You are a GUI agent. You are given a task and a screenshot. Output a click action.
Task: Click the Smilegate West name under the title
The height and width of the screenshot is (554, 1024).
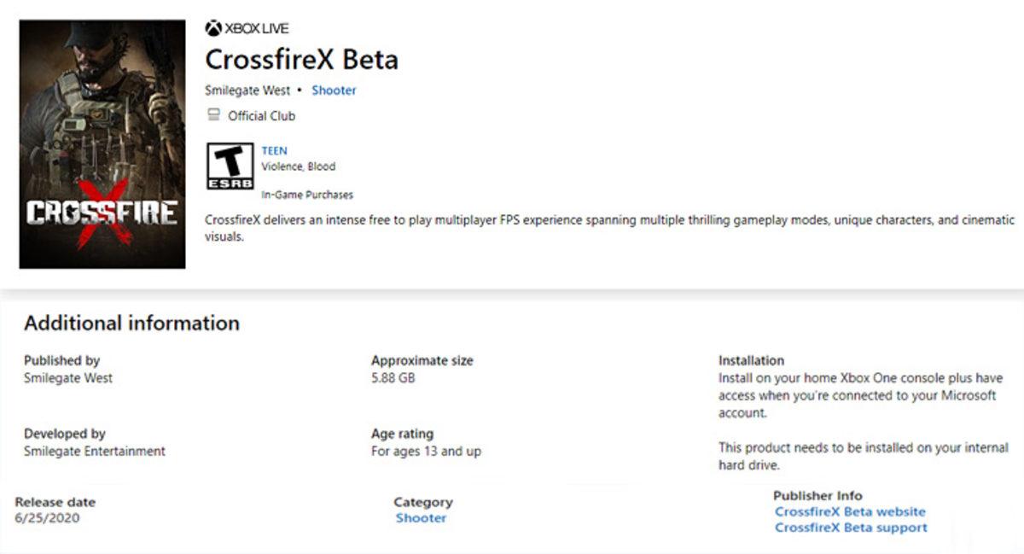[x=247, y=90]
